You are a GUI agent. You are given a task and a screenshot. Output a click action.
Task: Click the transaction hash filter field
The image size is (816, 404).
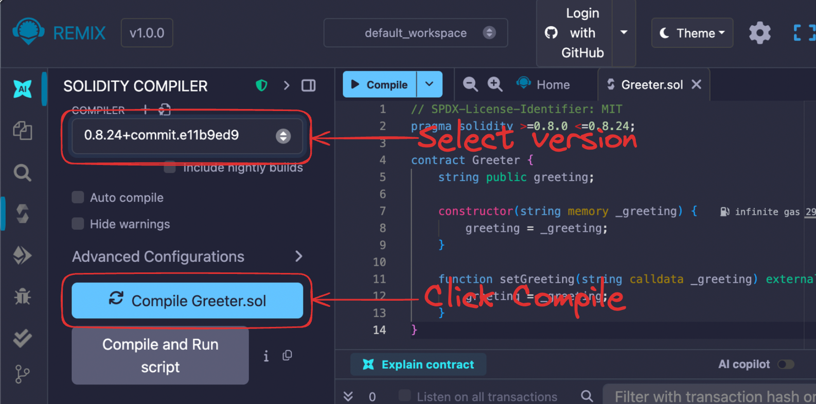[x=713, y=396]
